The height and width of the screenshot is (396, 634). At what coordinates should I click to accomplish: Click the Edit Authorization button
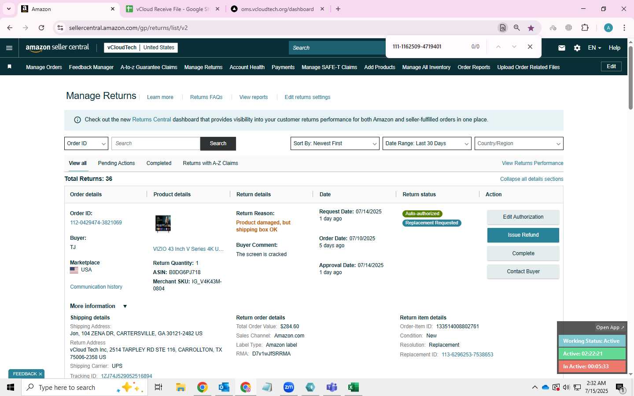pos(523,217)
